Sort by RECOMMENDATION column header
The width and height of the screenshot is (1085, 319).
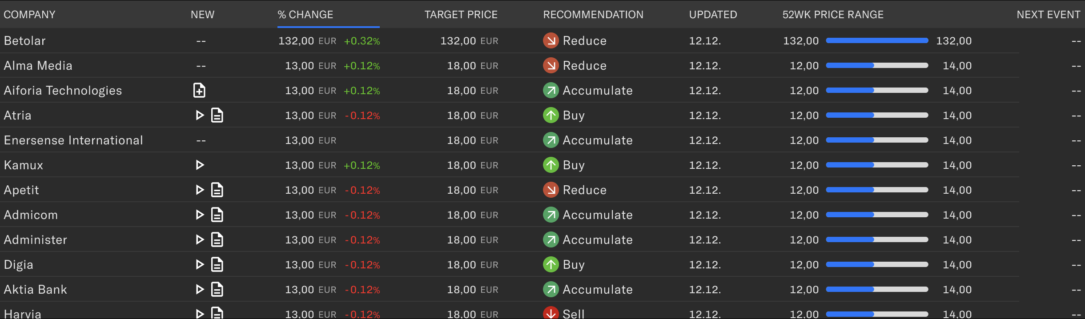point(593,15)
